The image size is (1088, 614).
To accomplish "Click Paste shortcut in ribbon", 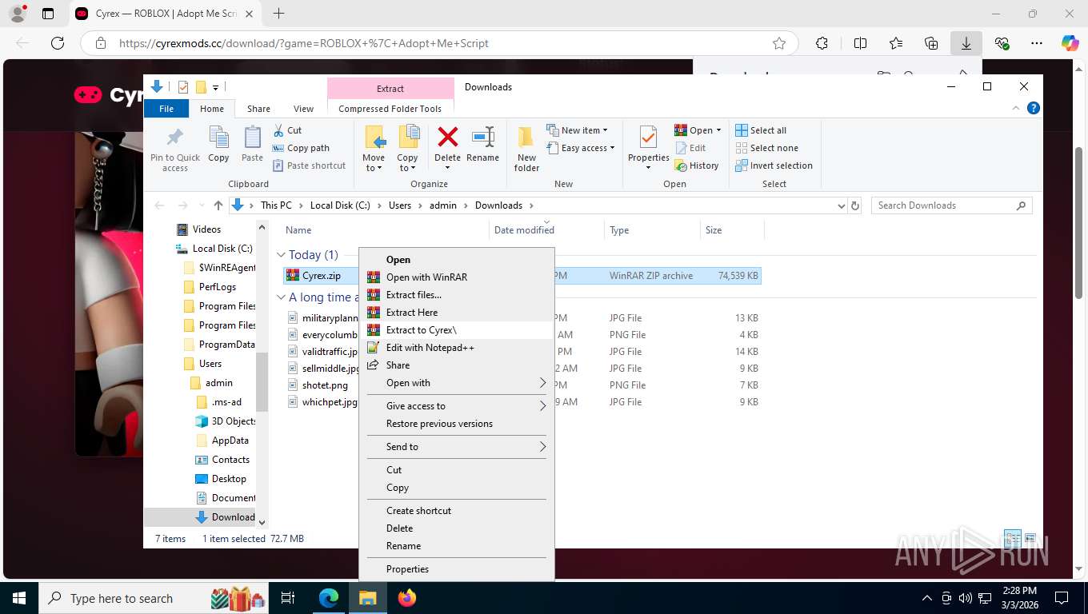I will [310, 165].
